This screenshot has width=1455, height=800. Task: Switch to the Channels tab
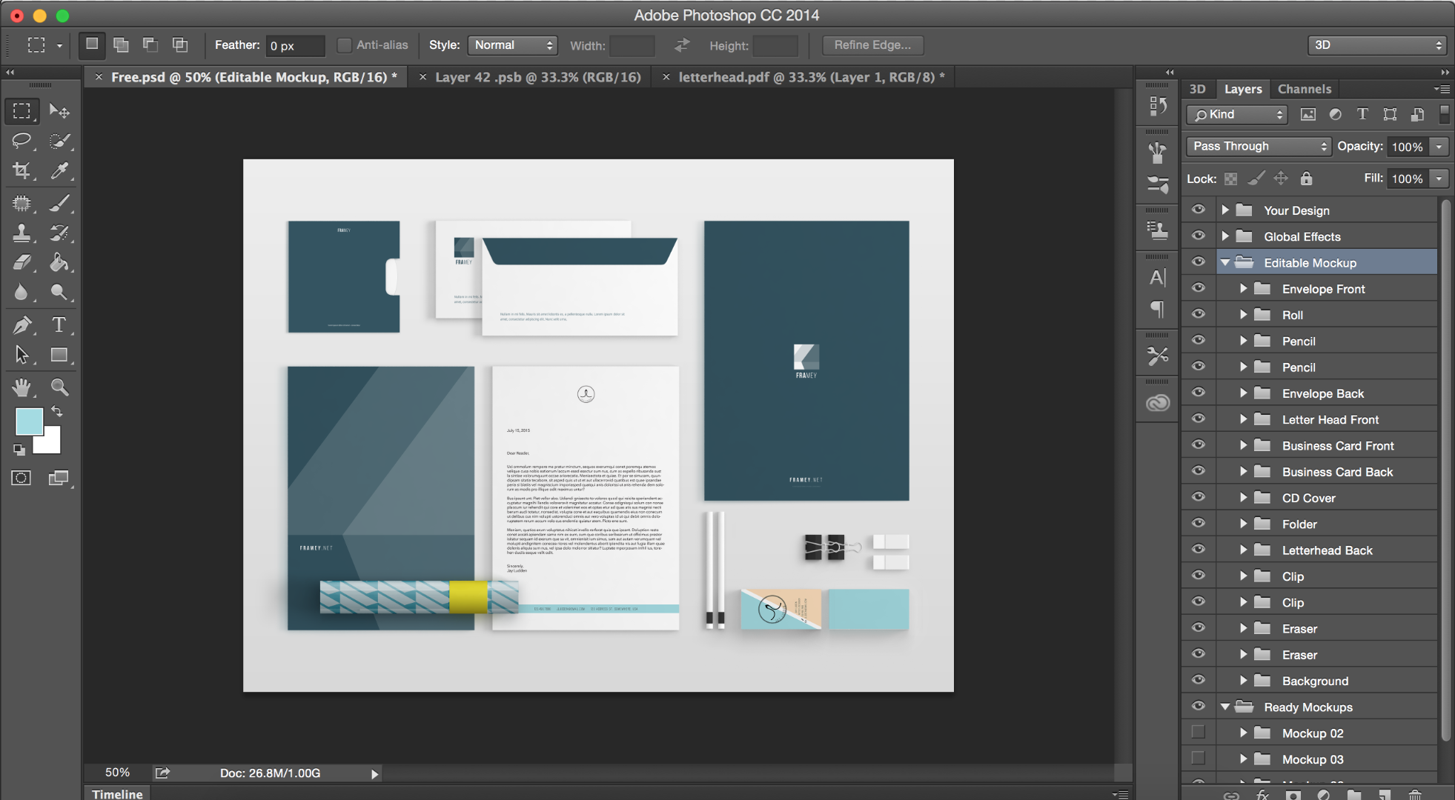click(1305, 87)
